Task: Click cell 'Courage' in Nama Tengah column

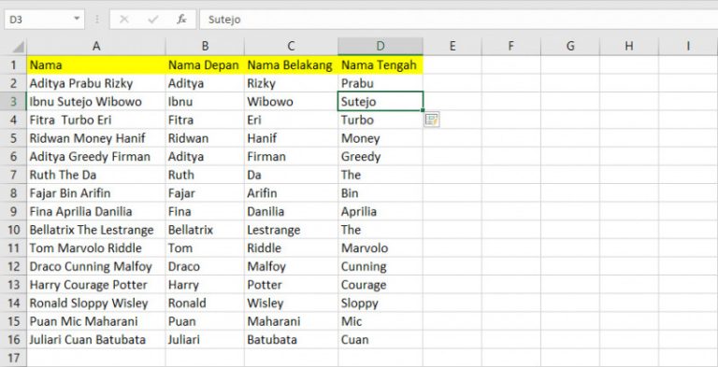Action: 381,285
